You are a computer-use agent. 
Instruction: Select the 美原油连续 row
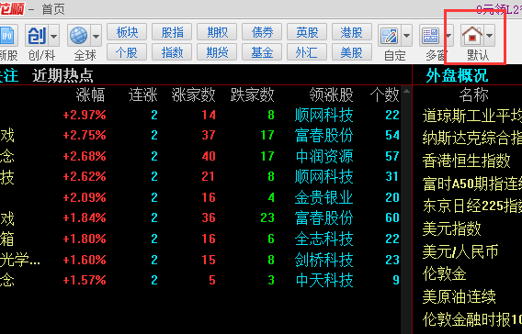(459, 296)
